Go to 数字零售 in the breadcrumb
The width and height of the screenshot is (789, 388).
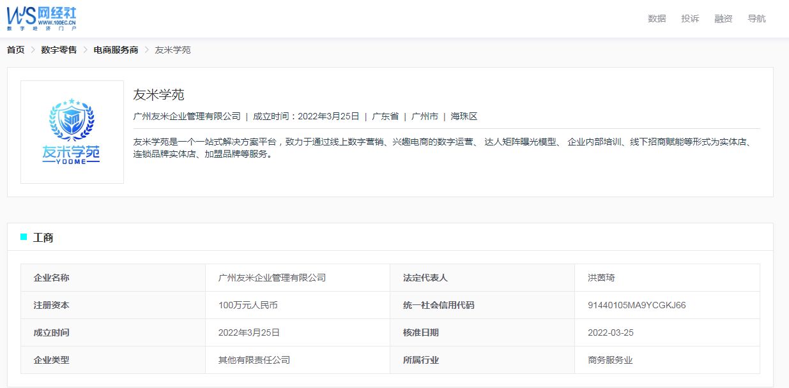[x=59, y=50]
